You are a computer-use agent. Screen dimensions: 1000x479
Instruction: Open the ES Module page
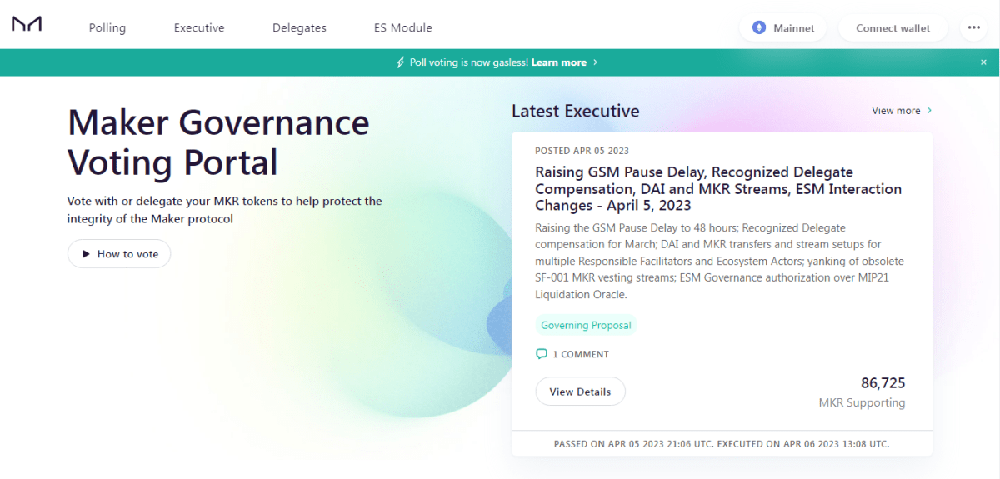pos(403,27)
